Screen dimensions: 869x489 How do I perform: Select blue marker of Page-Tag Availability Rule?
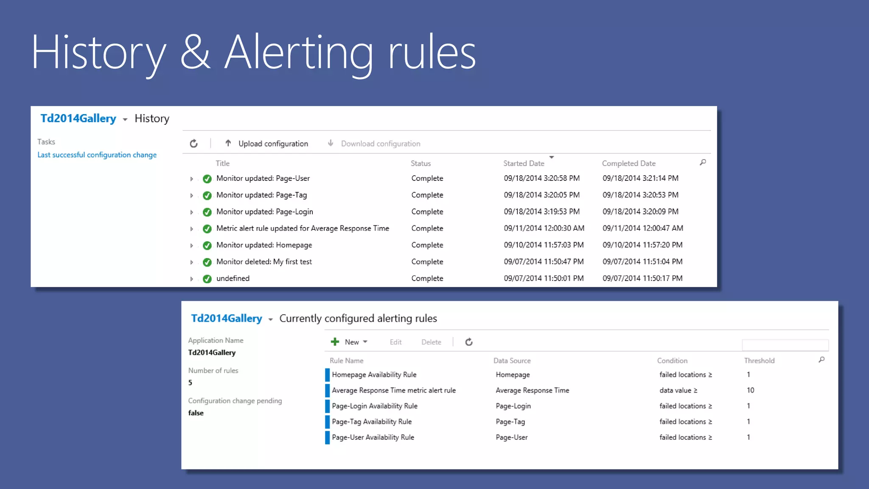[x=328, y=422]
